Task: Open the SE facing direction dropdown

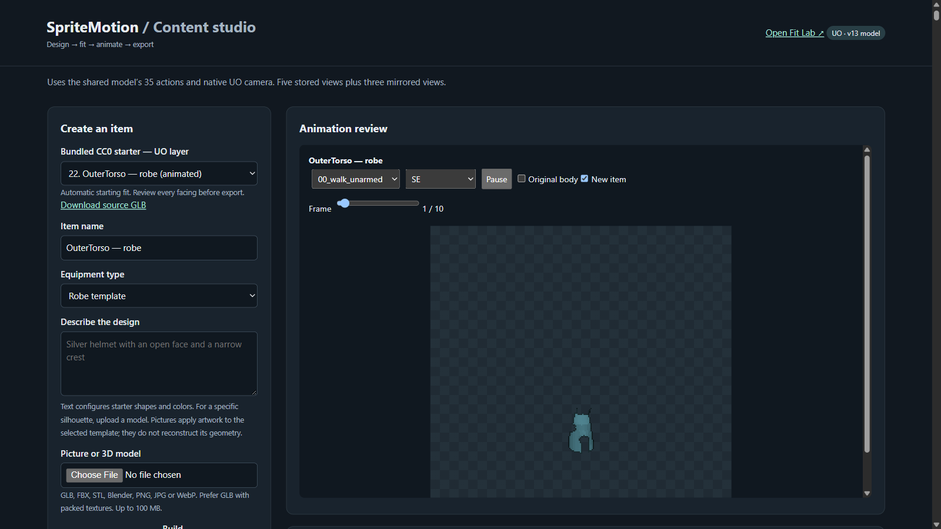Action: click(x=441, y=179)
